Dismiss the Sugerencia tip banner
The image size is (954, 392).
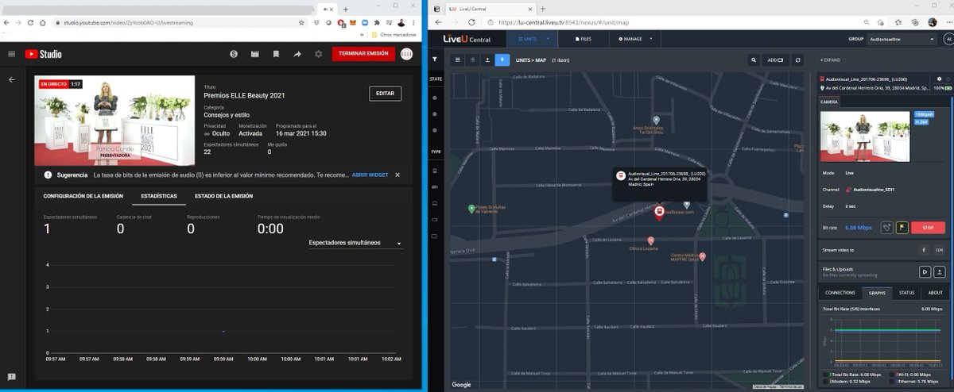(397, 175)
